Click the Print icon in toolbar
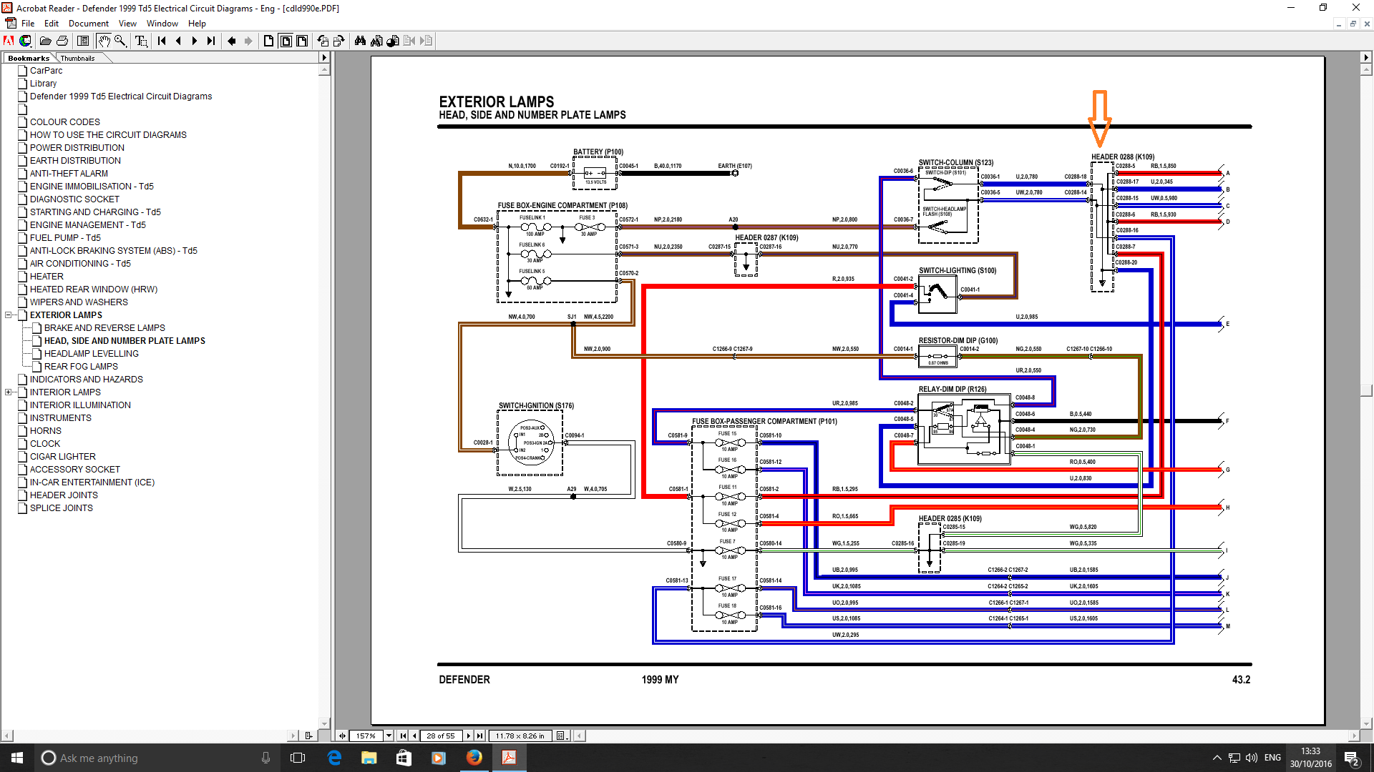 pos(62,41)
